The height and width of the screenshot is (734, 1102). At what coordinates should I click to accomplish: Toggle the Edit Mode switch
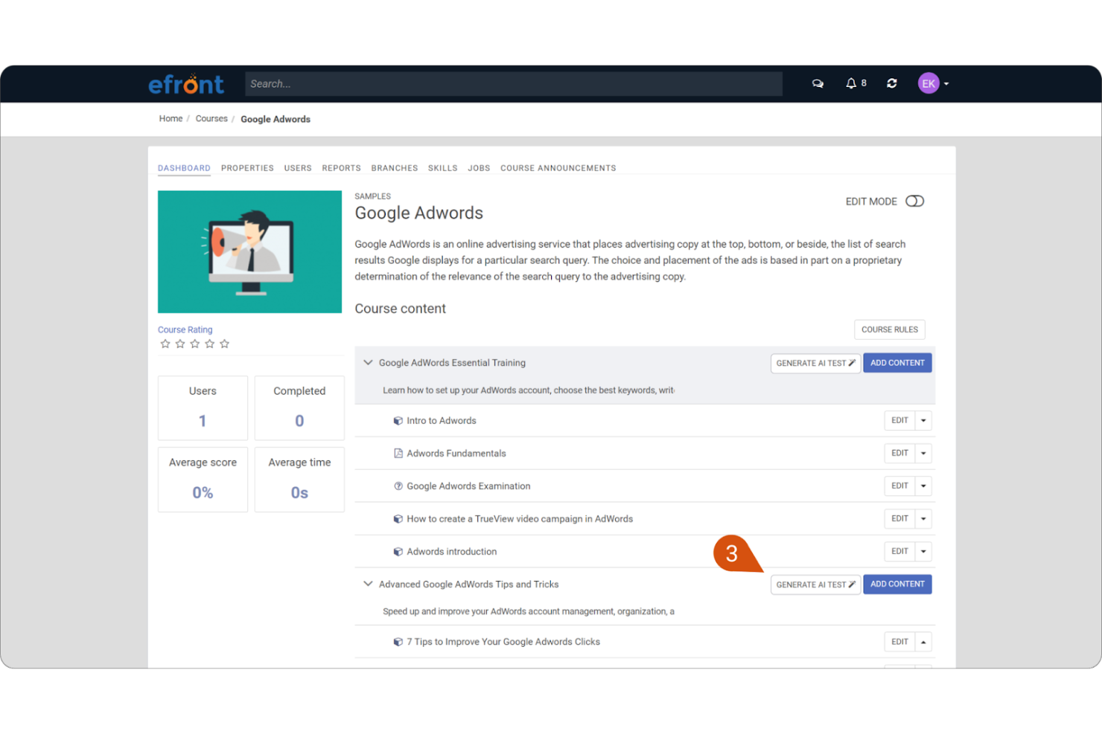[x=914, y=202]
